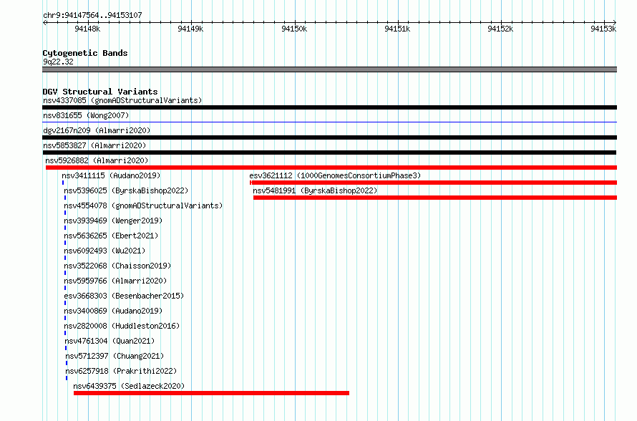This screenshot has height=421, width=637.
Task: Click the thin blue nsv831655 variant line
Action: point(329,122)
